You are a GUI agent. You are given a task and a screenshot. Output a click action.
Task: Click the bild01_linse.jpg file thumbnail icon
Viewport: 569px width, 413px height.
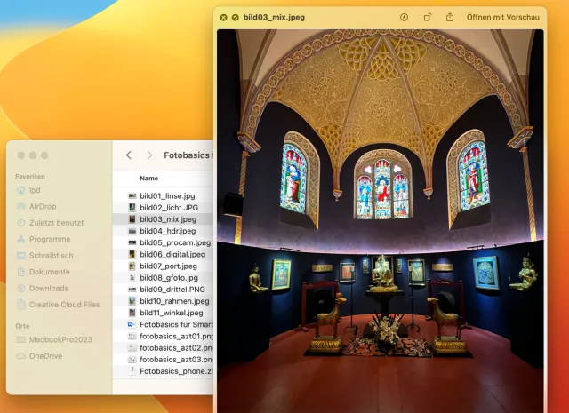click(x=132, y=195)
